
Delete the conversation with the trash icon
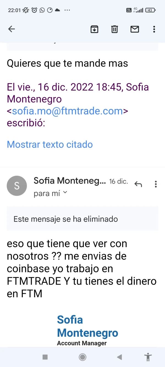[x=114, y=29]
